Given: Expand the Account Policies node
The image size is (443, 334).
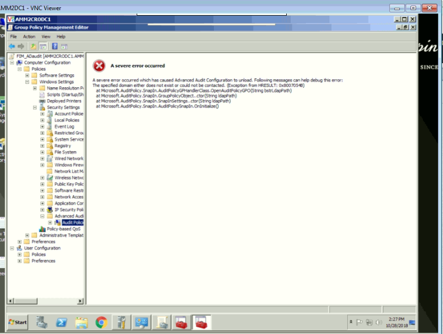Looking at the screenshot, I should point(43,114).
